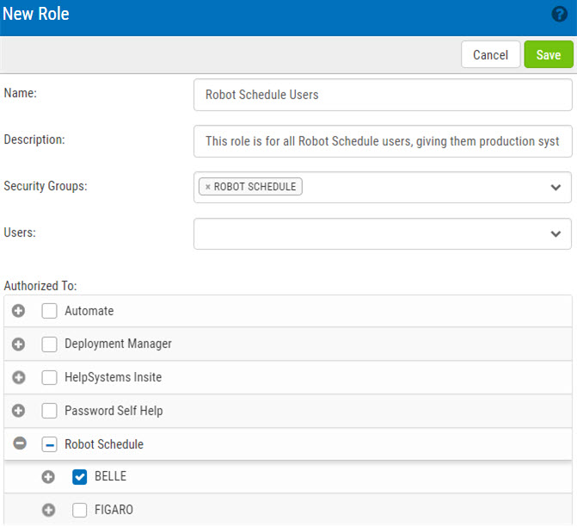
Task: Check the Automate checkbox
Action: click(x=49, y=311)
